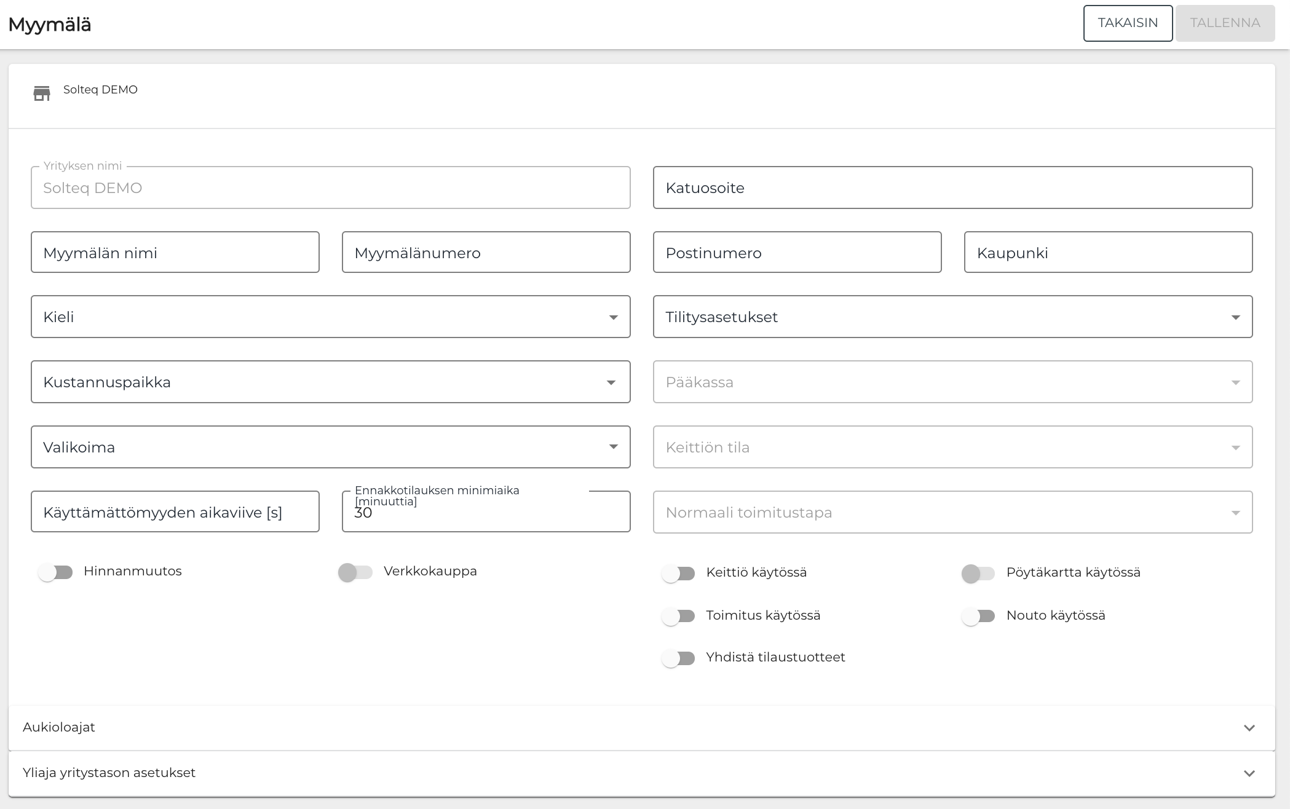
Task: Turn on Toimitus käytössä toggle
Action: pyautogui.click(x=678, y=616)
